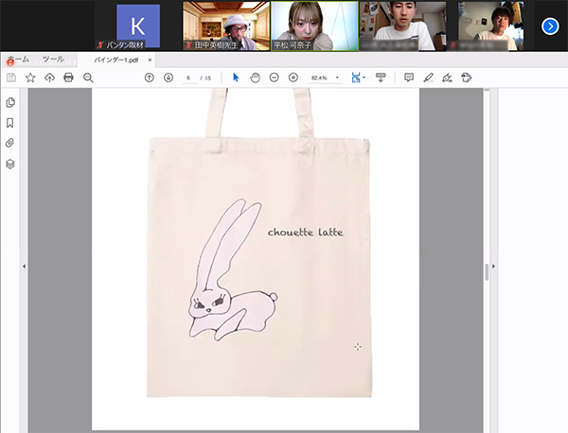Activate the hand pan tool
Image resolution: width=568 pixels, height=433 pixels.
pyautogui.click(x=255, y=78)
